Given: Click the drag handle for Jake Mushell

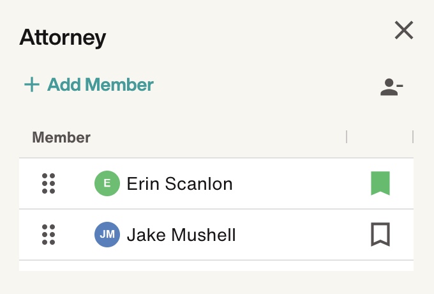Looking at the screenshot, I should 49,235.
